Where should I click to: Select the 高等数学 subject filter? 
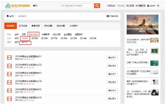point(46,34)
